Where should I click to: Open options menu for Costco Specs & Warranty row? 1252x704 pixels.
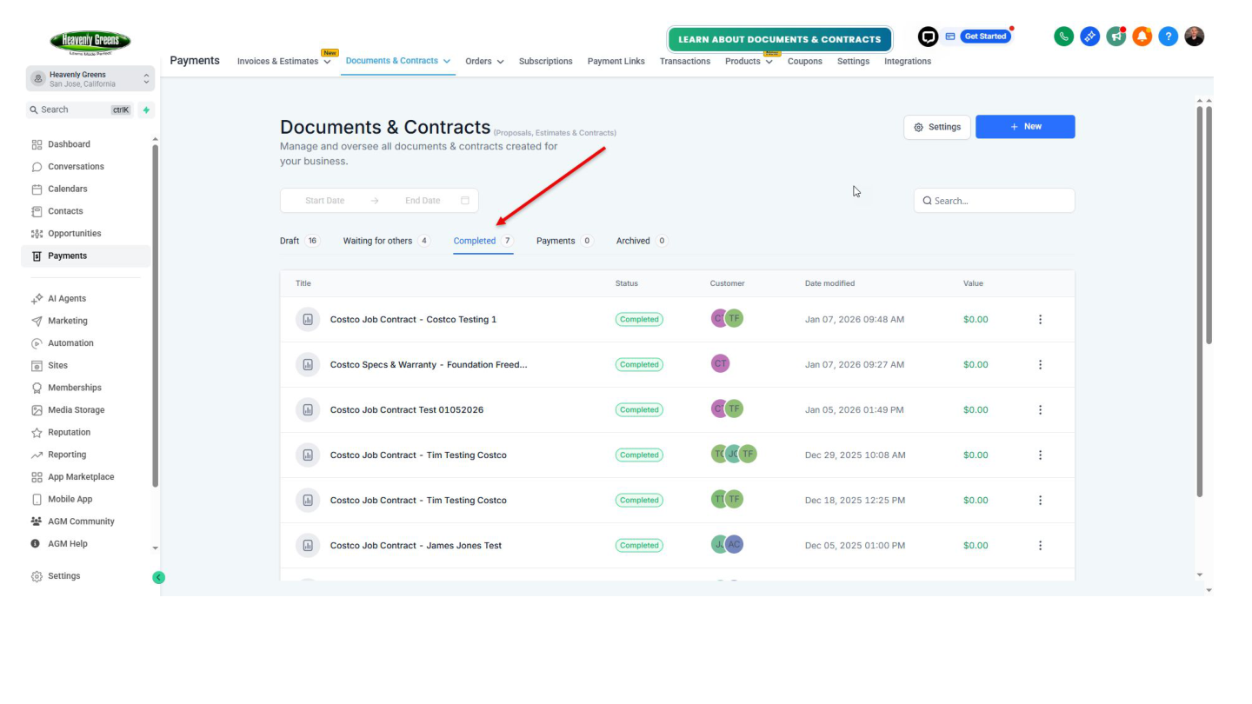[x=1040, y=365]
